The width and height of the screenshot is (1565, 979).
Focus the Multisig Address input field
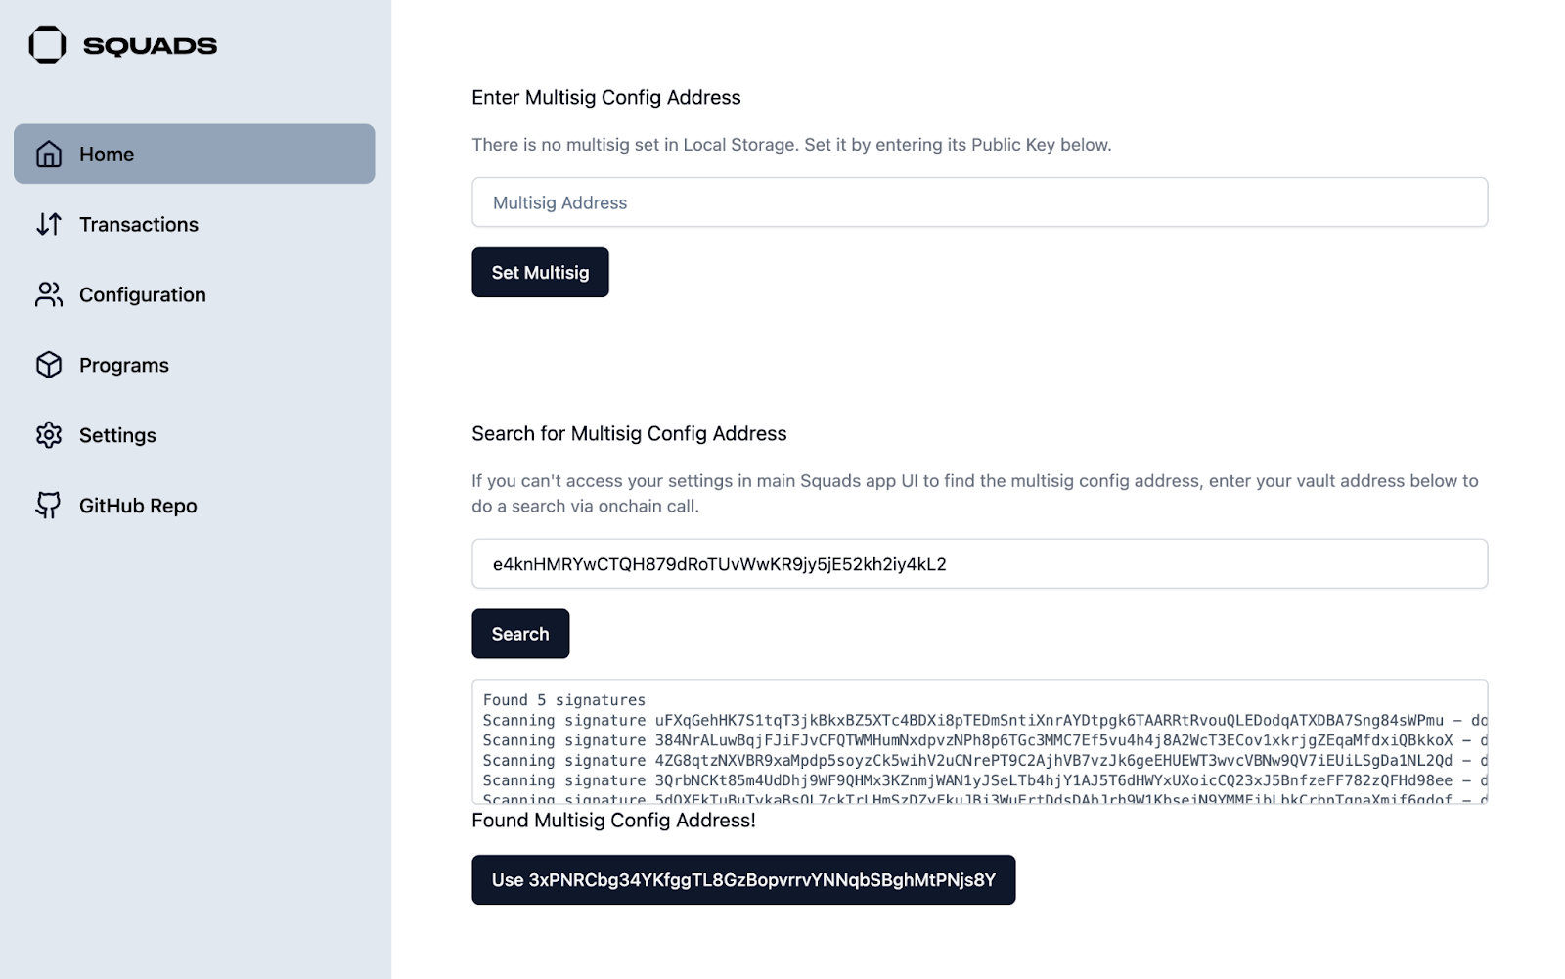tap(979, 202)
